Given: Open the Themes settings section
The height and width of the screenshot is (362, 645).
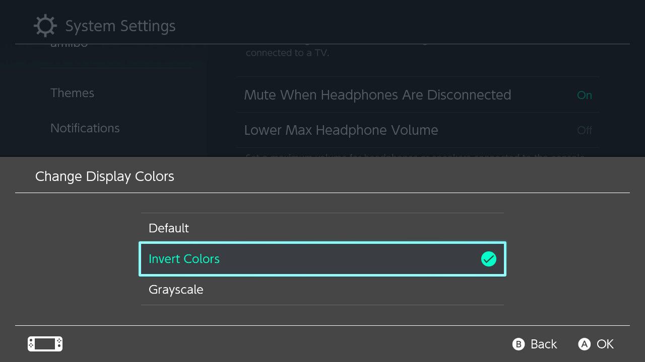Looking at the screenshot, I should tap(72, 93).
